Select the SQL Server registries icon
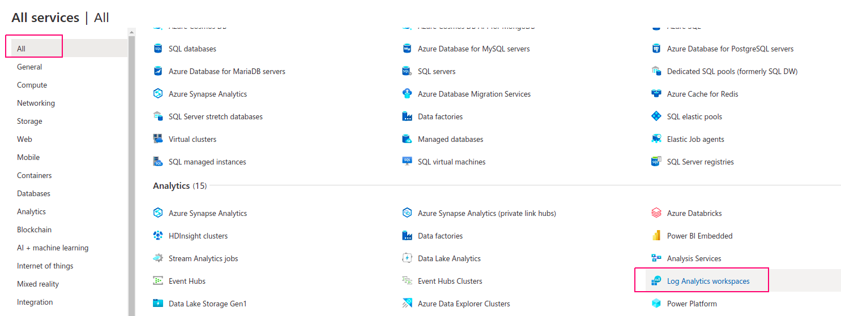 pyautogui.click(x=656, y=162)
